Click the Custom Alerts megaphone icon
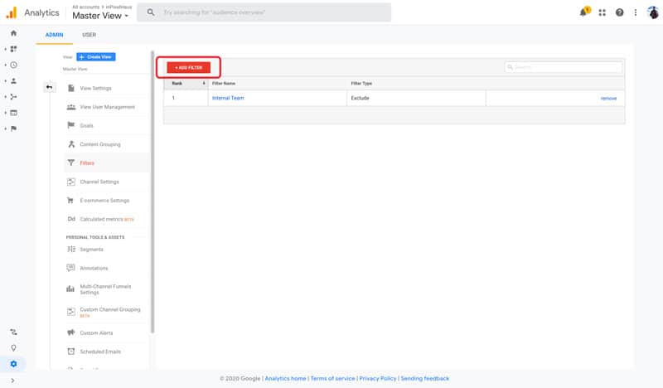Image resolution: width=663 pixels, height=388 pixels. point(71,332)
